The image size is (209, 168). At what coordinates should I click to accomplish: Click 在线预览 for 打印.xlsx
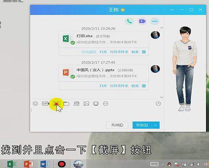[89, 52]
